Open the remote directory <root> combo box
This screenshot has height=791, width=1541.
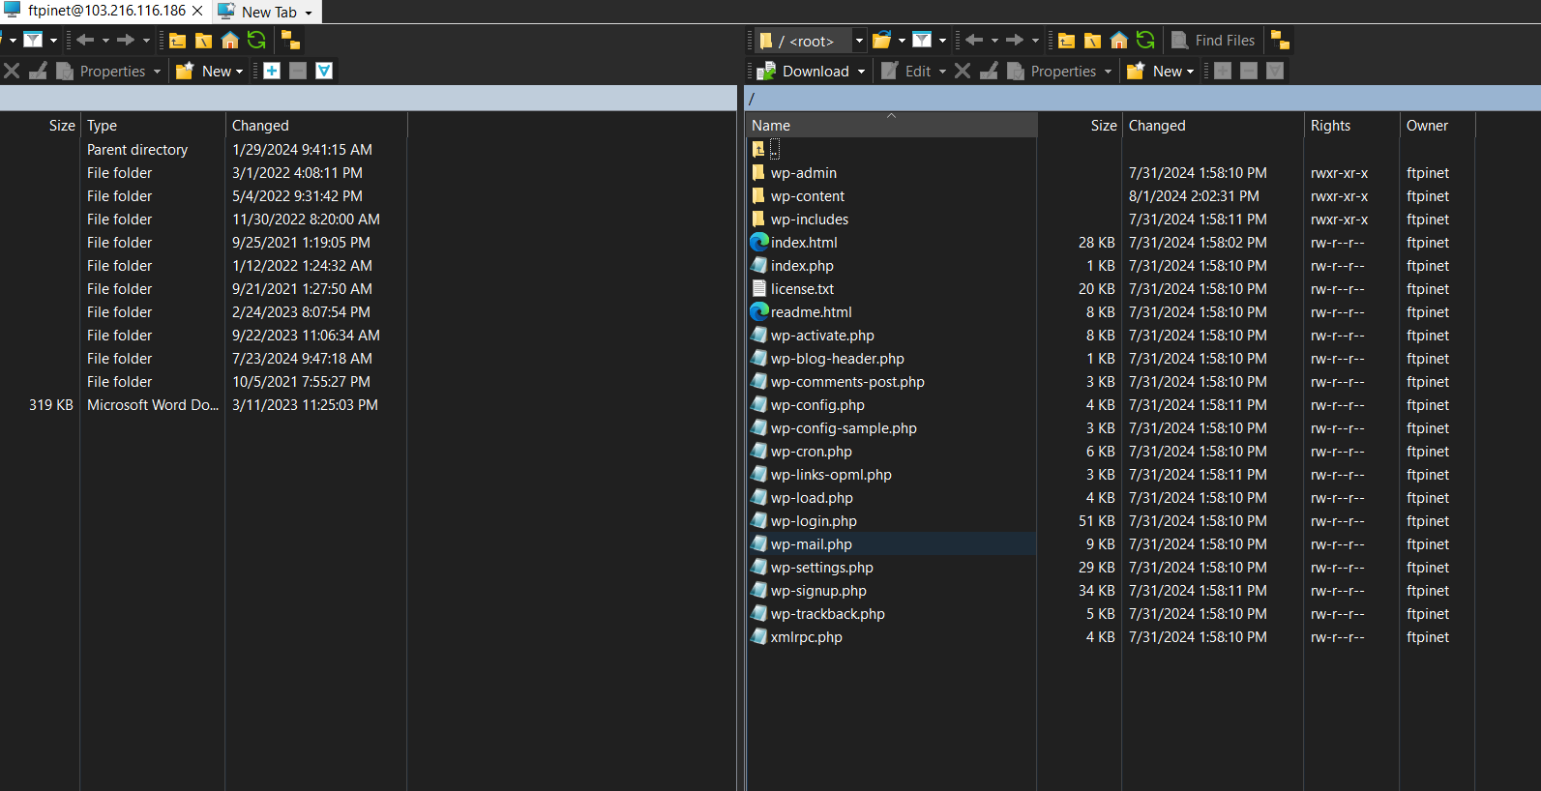[811, 41]
